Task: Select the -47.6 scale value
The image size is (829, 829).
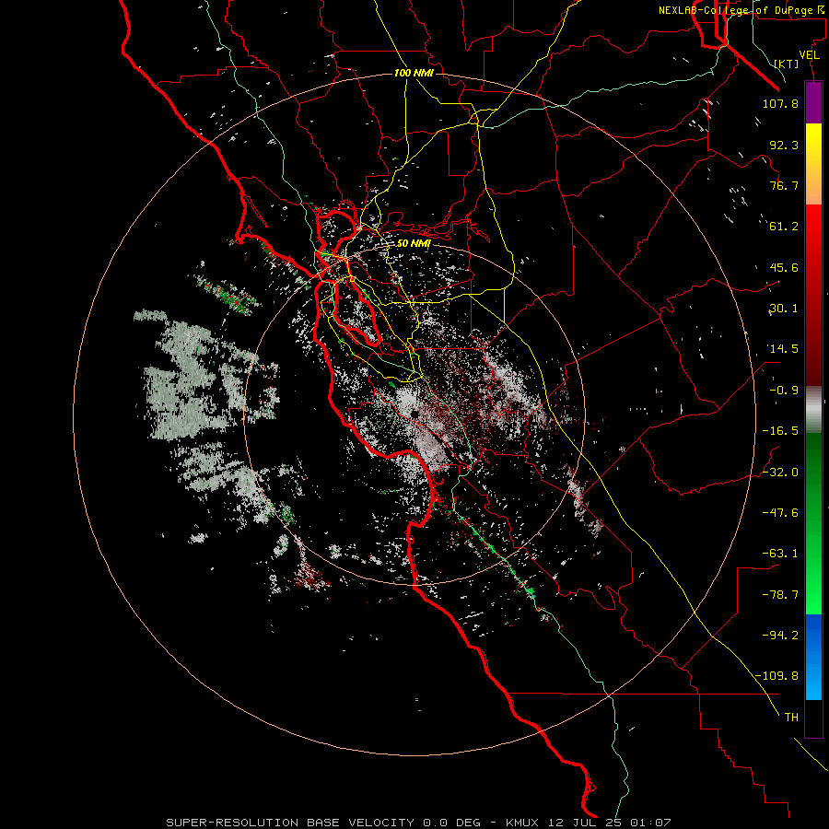Action: tap(780, 513)
